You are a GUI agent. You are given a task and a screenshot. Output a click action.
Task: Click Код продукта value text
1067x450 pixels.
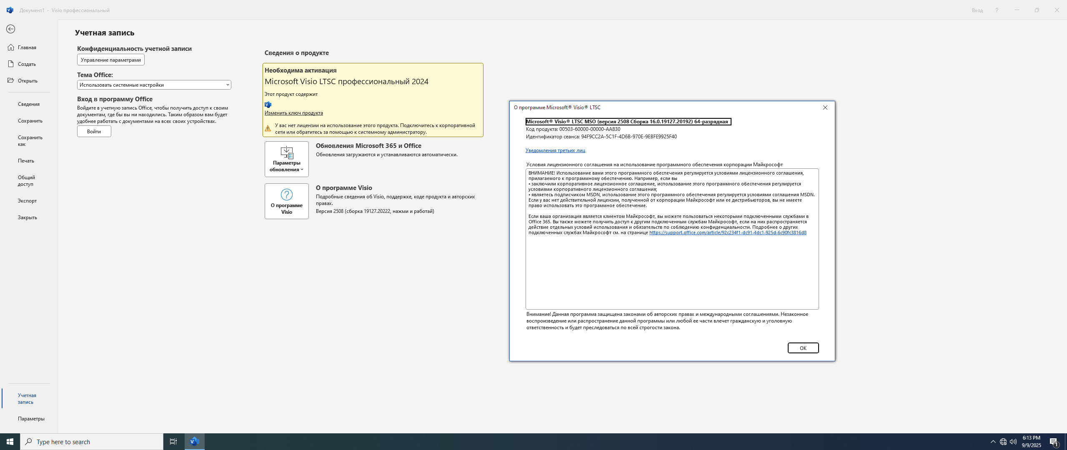click(x=590, y=129)
